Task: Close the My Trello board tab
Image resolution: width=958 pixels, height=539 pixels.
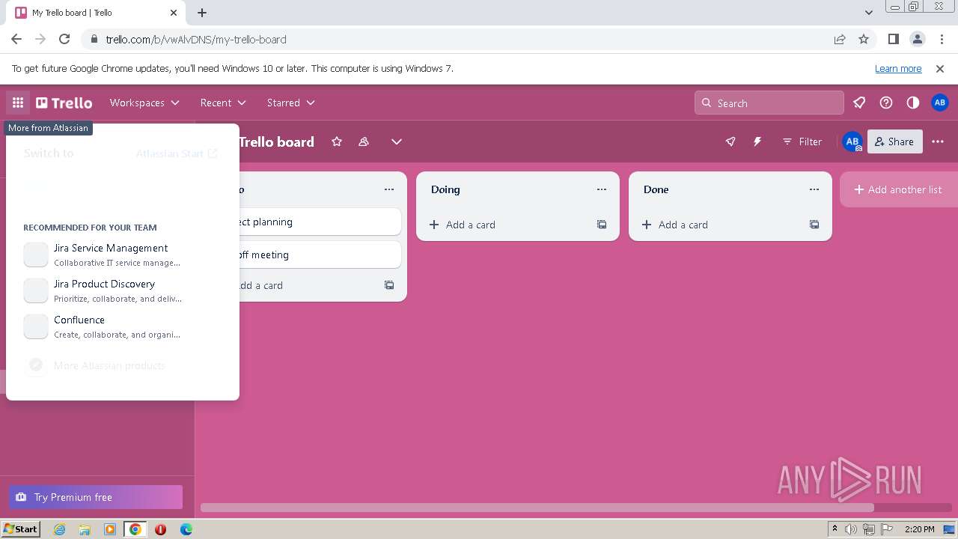Action: (174, 13)
